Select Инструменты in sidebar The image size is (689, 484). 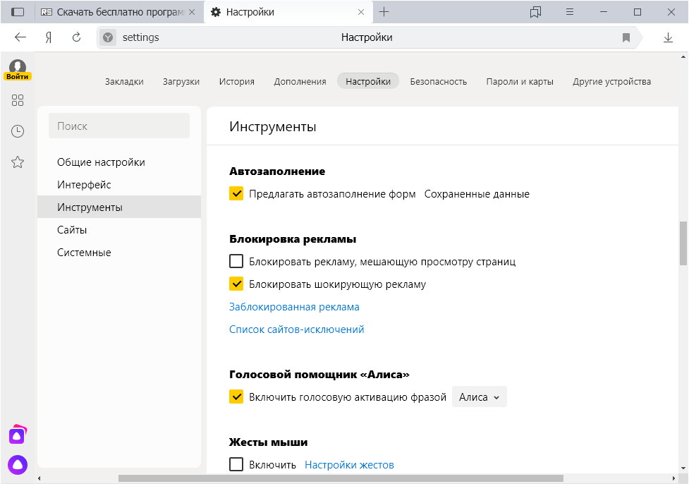[x=119, y=207]
